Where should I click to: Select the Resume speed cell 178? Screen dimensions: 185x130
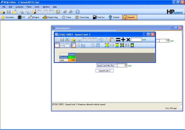click(x=72, y=57)
